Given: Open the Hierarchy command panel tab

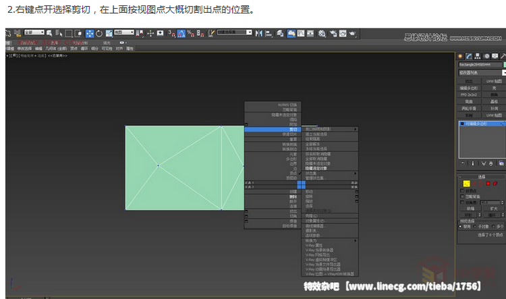Looking at the screenshot, I should point(478,56).
